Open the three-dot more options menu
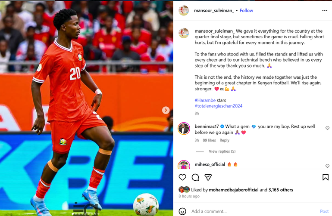The height and width of the screenshot is (216, 332). pyautogui.click(x=325, y=11)
